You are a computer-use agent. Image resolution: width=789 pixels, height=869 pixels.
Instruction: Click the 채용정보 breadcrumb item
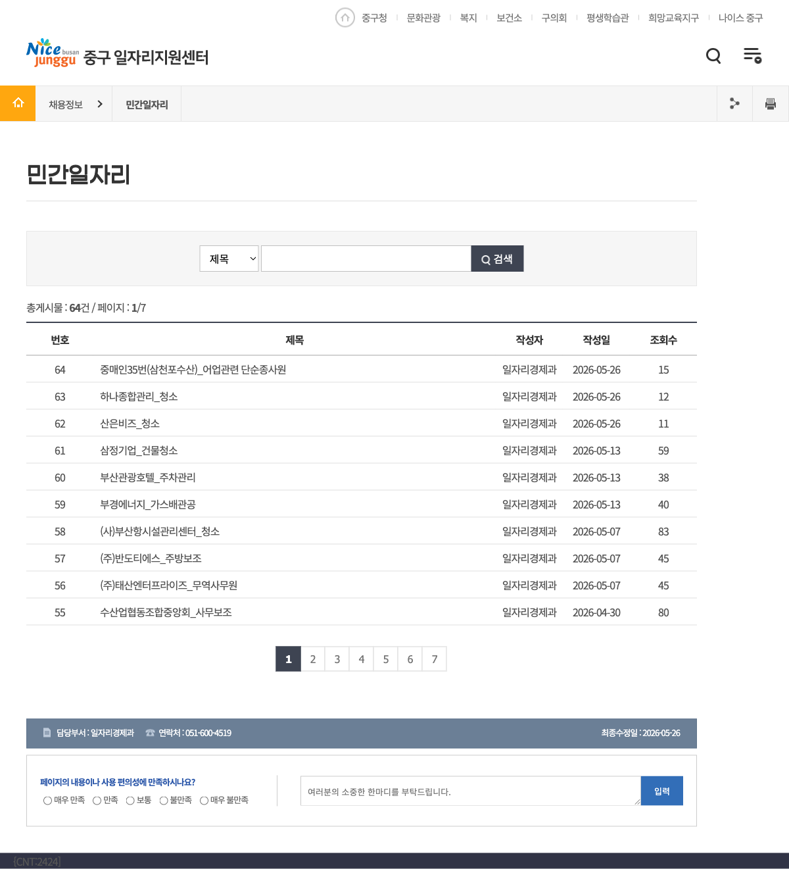[66, 104]
